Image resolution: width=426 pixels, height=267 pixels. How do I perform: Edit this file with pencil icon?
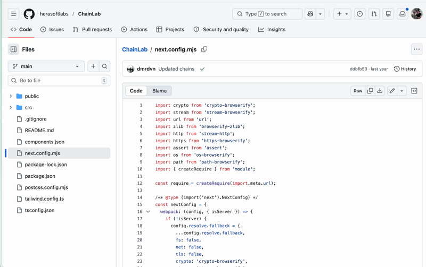pos(392,91)
